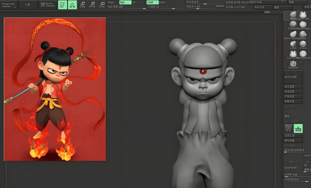Select the Move gizmo icon marked M
The height and width of the screenshot is (188, 311).
82,5
